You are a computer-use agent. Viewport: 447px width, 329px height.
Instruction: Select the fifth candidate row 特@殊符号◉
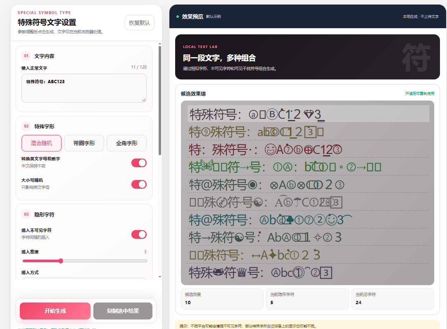[x=308, y=185]
